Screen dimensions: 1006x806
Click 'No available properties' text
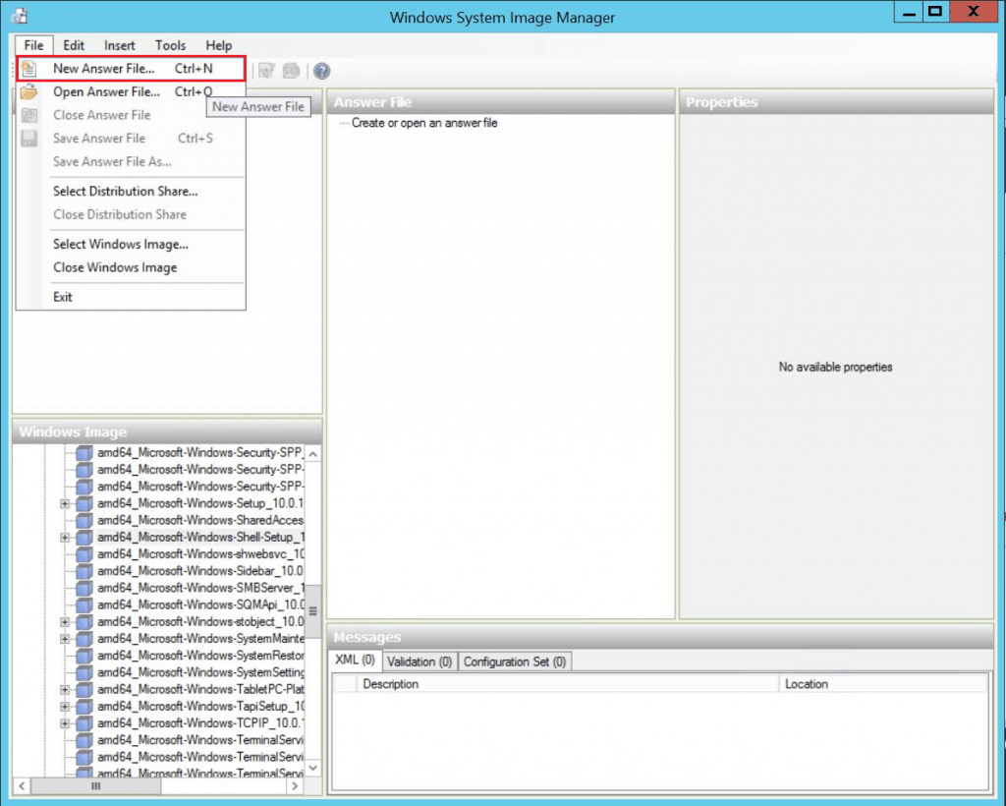point(835,367)
